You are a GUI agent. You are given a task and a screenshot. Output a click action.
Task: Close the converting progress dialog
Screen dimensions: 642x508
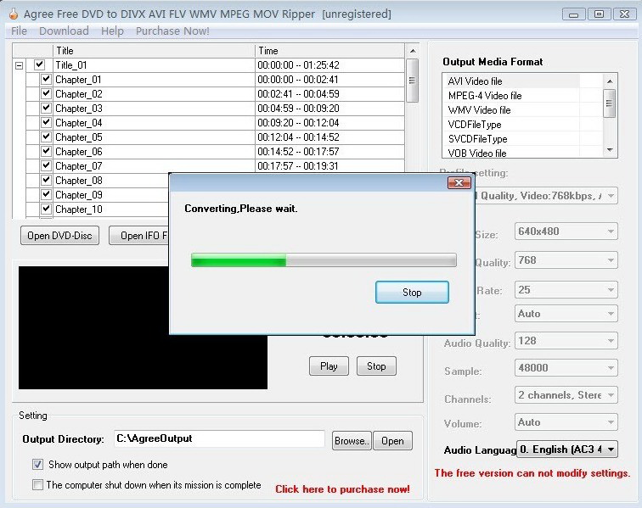tap(459, 183)
